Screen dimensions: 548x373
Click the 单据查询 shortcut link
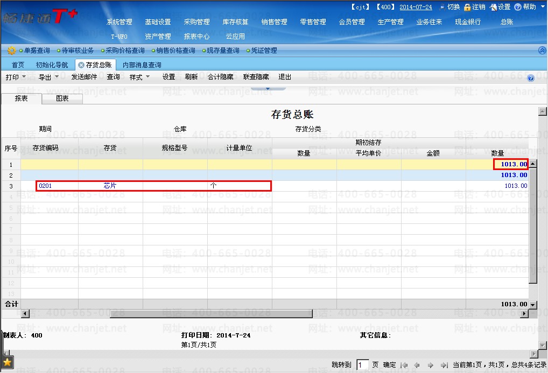(37, 51)
